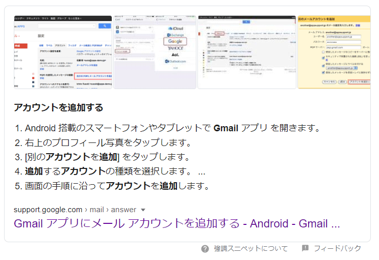Viewport: 379px width, 260px height.
Task: Click the feedback flag icon
Action: point(305,248)
